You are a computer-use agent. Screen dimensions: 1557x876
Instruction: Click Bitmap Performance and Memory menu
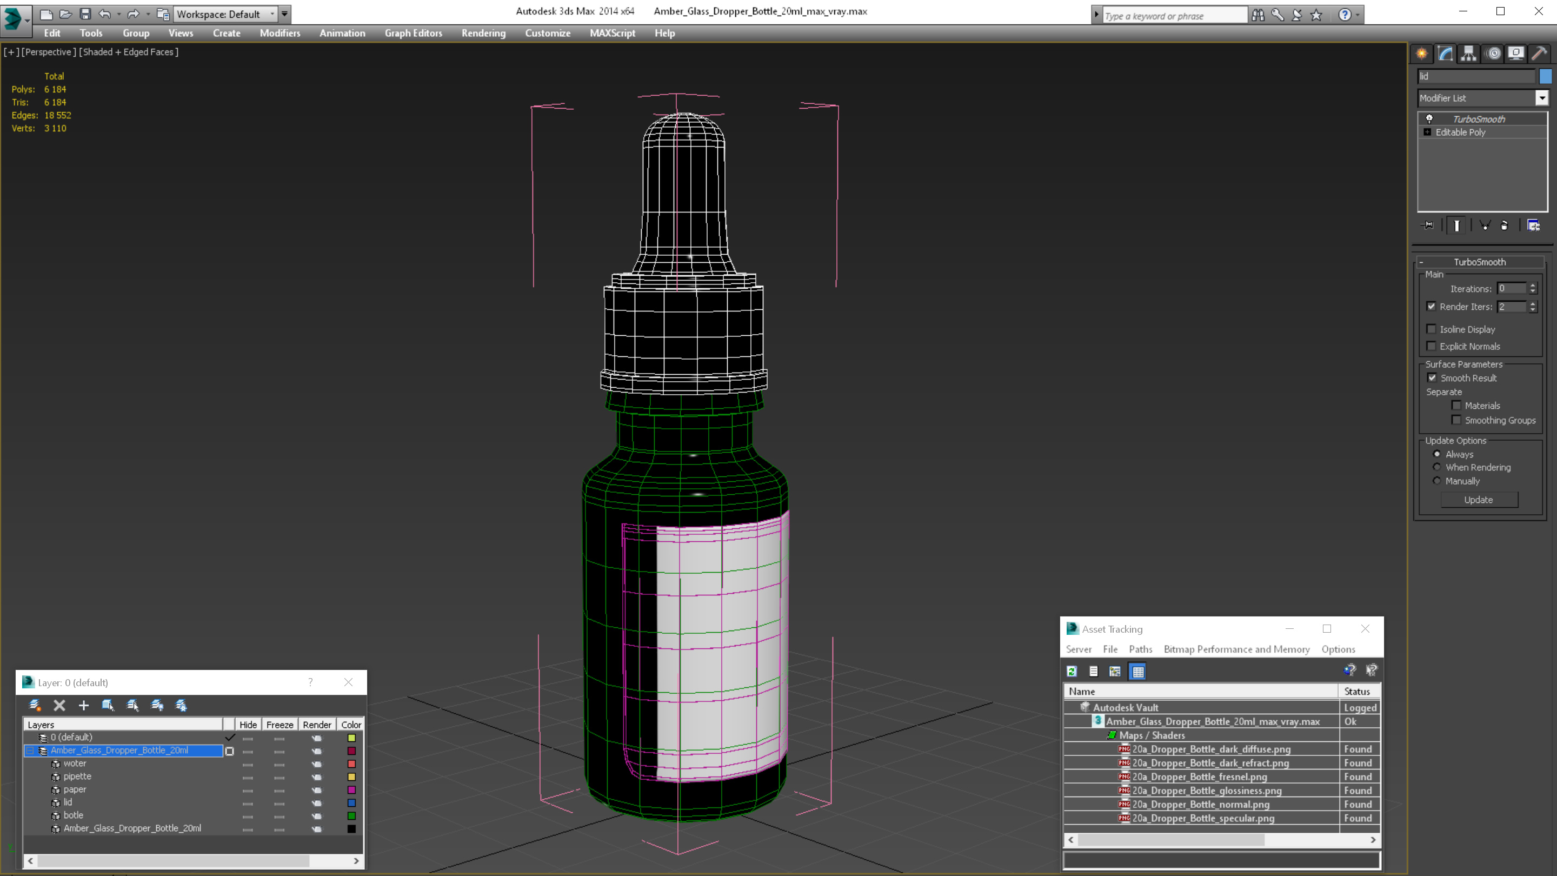pos(1236,649)
